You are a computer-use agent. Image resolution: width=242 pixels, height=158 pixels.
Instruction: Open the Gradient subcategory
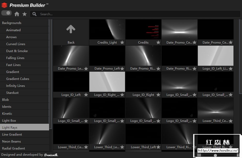pos(25,72)
